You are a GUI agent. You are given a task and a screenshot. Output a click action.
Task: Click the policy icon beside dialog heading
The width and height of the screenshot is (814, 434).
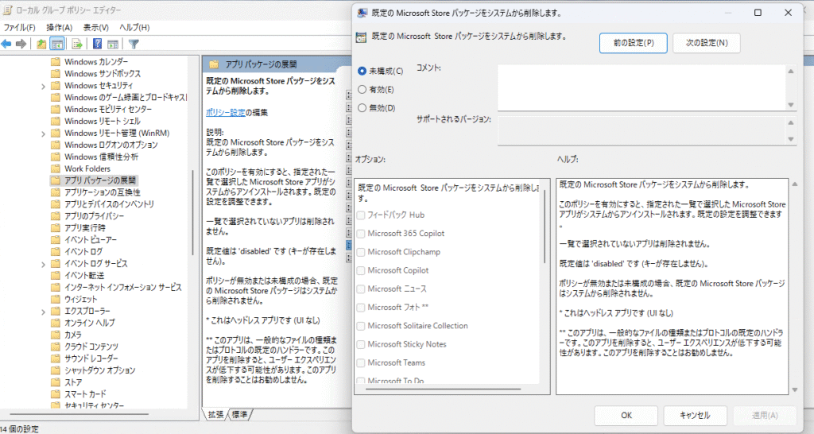click(x=361, y=37)
